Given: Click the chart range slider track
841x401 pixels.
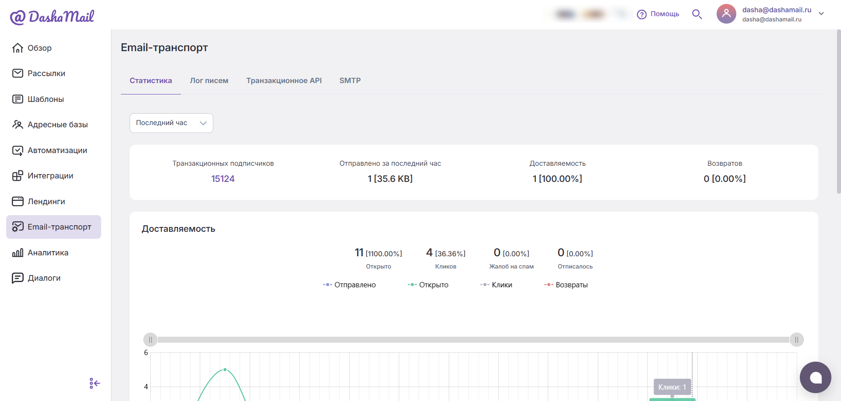Looking at the screenshot, I should pyautogui.click(x=474, y=340).
